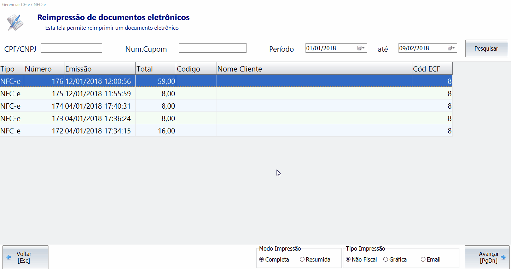Open the start date calendar dropdown
Image resolution: width=511 pixels, height=269 pixels.
tap(361, 48)
